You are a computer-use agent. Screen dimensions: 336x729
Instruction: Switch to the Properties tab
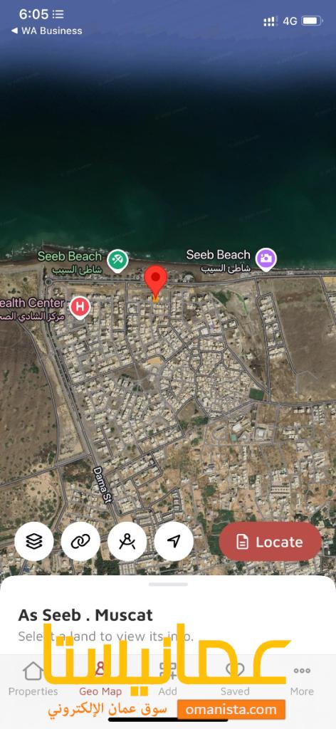[33, 678]
